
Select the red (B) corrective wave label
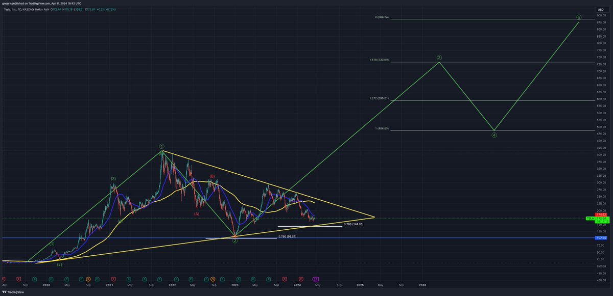click(x=212, y=176)
